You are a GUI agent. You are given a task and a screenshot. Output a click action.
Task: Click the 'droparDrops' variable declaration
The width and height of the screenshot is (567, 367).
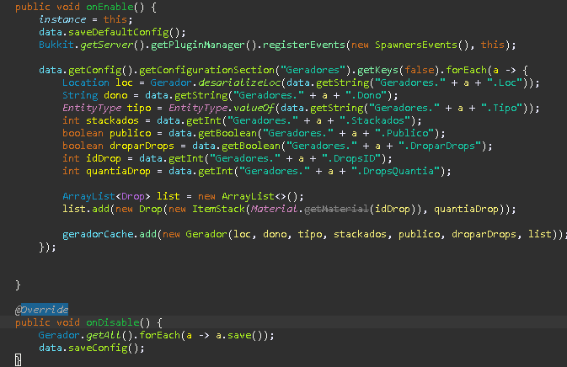point(142,146)
